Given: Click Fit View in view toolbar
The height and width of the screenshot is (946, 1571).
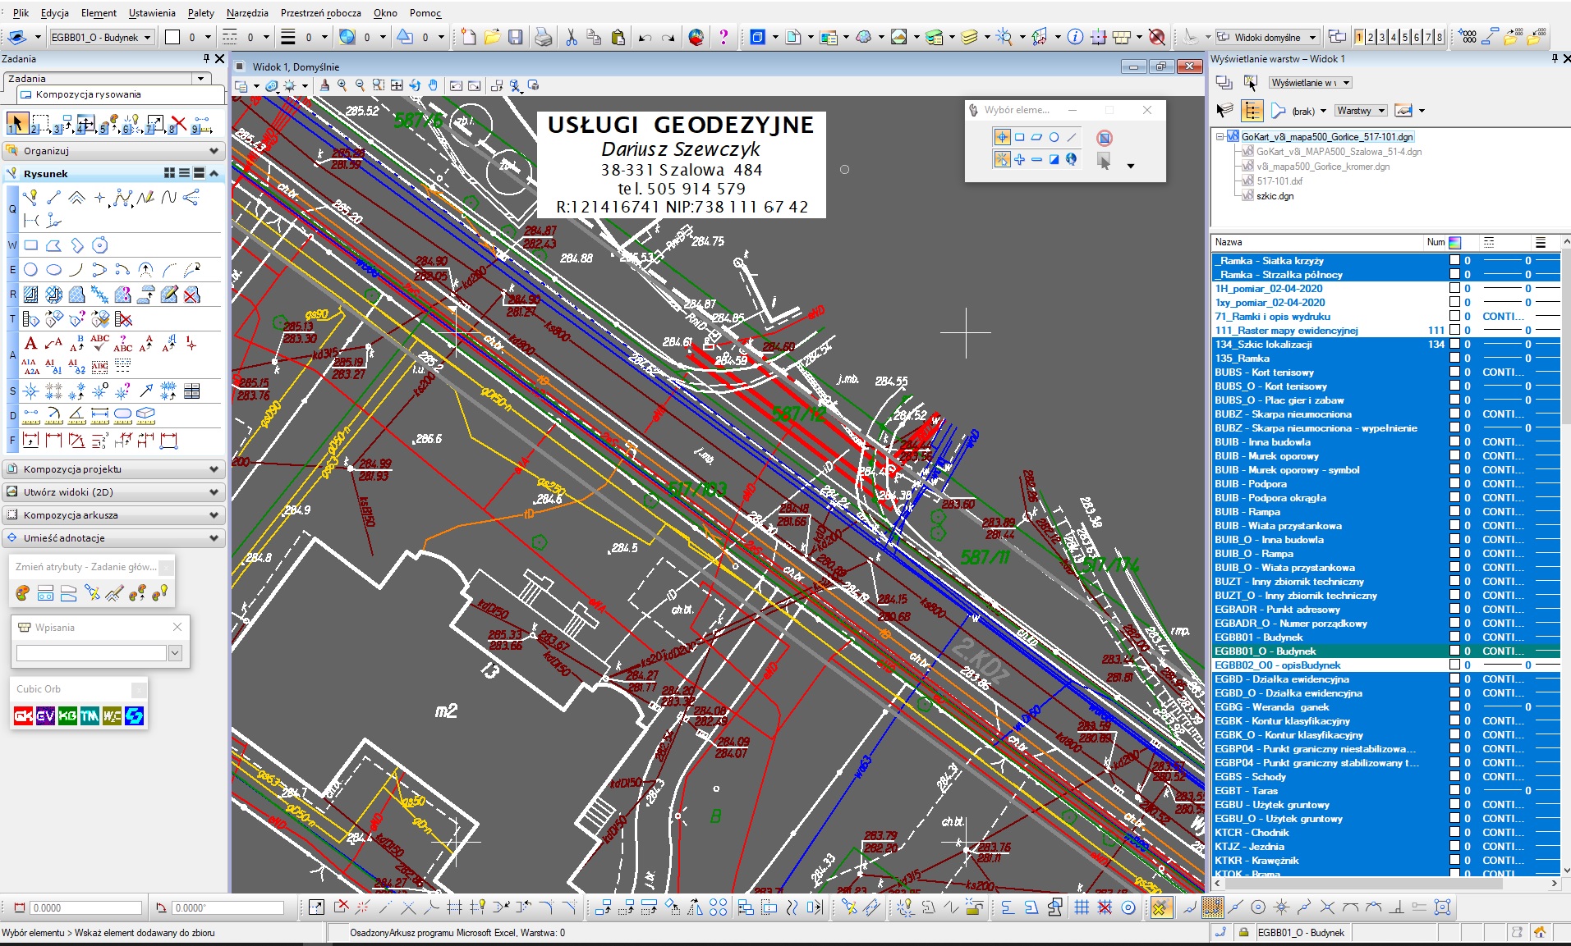Looking at the screenshot, I should [x=397, y=85].
